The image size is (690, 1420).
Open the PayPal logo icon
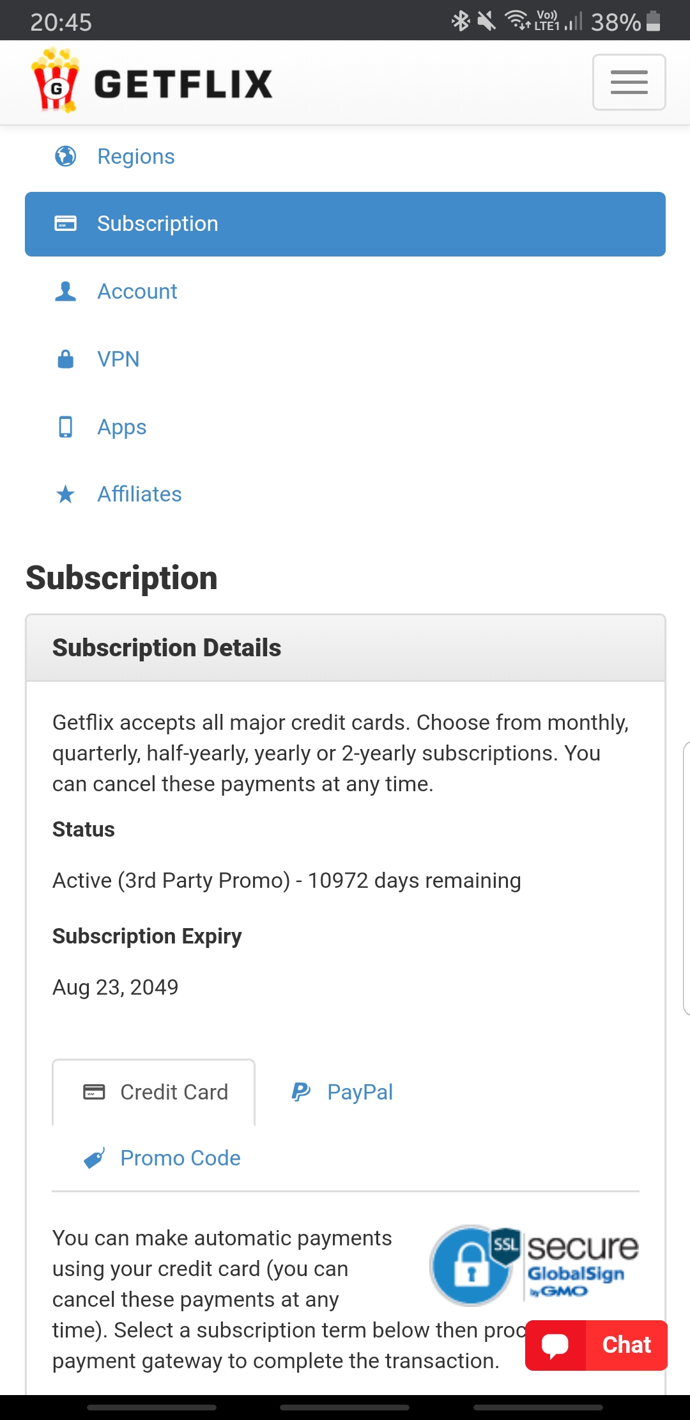pos(301,1092)
